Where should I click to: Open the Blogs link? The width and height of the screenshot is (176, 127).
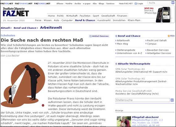coord(101,4)
